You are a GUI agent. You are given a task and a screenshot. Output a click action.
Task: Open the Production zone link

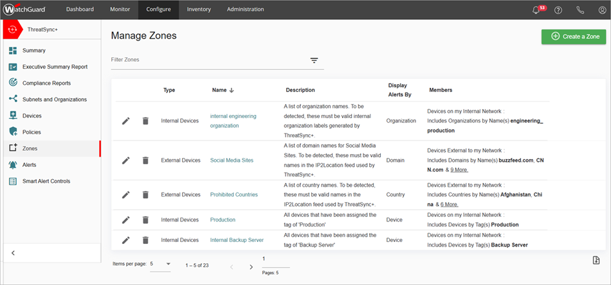point(223,220)
